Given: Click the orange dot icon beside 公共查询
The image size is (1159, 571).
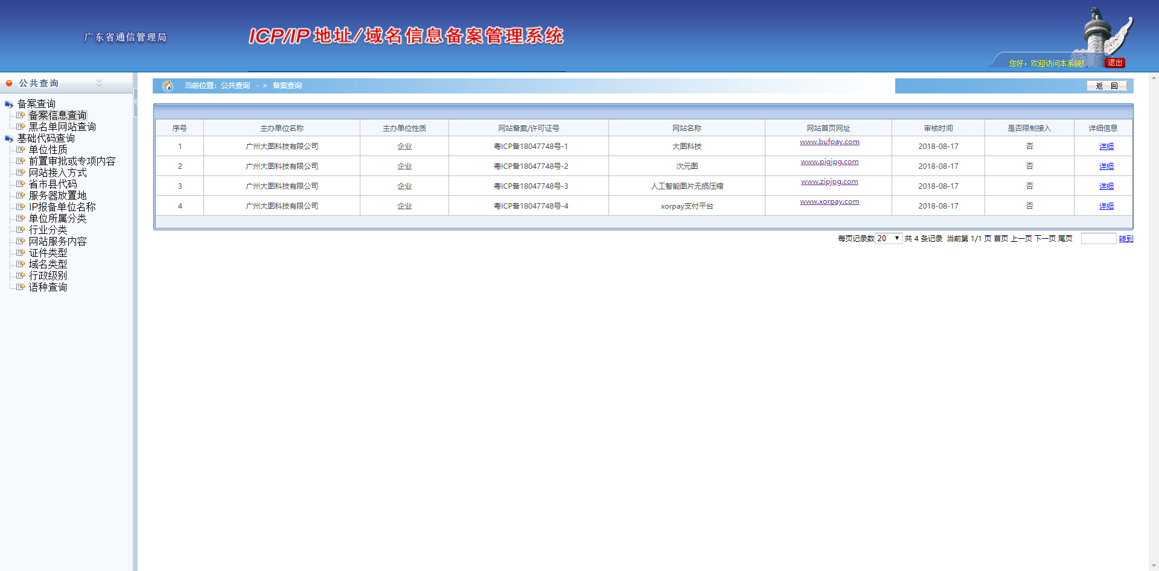Looking at the screenshot, I should click(9, 83).
